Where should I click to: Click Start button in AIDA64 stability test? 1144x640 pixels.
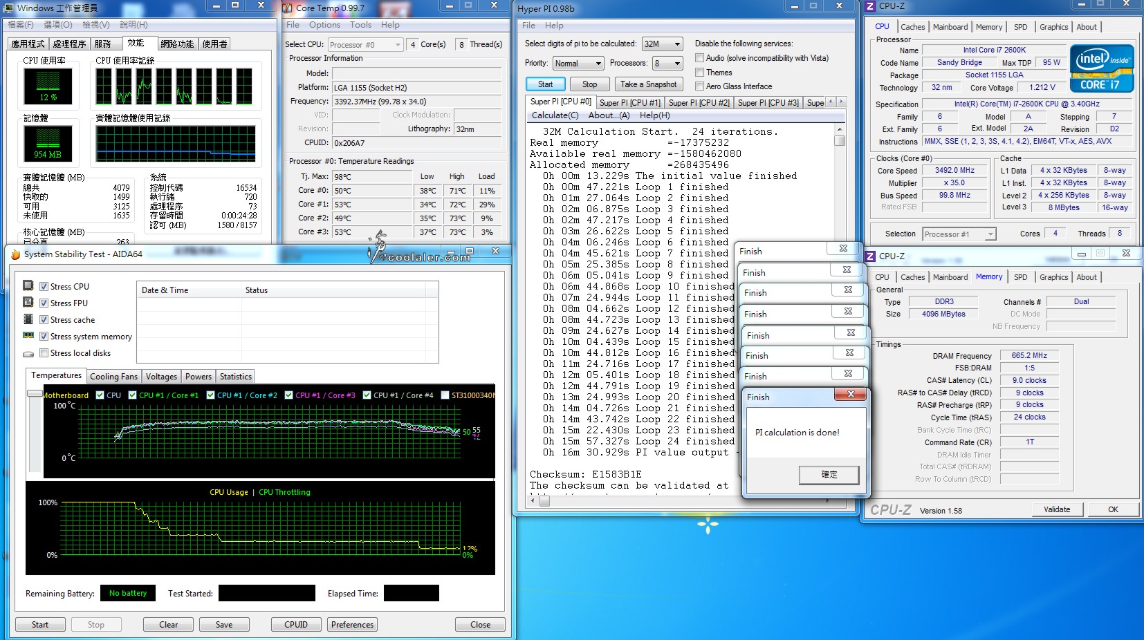[40, 625]
